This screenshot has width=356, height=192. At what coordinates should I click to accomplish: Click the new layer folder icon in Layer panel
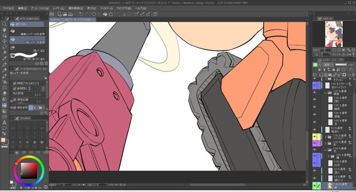330,75
